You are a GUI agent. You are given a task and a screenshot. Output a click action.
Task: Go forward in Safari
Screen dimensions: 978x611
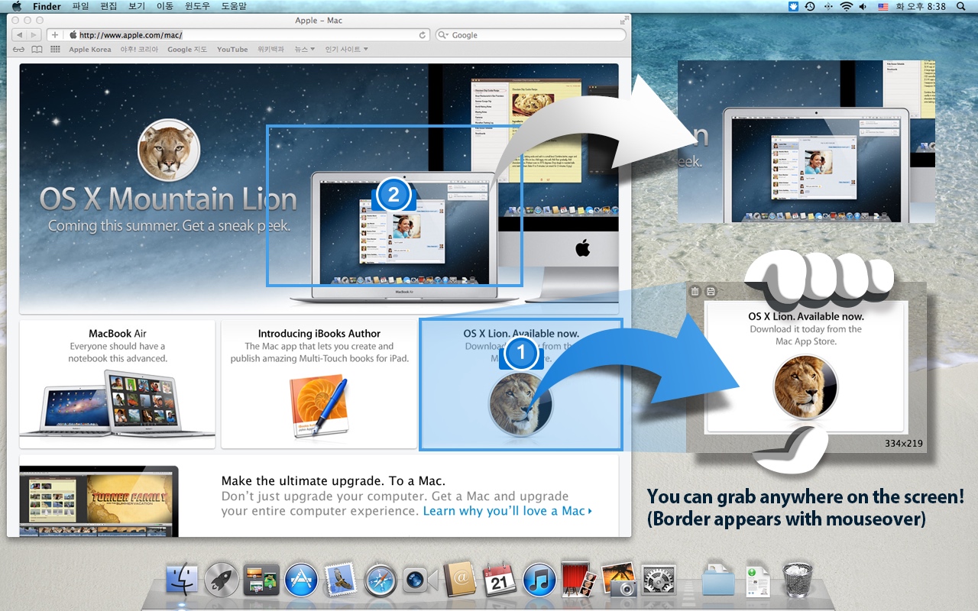[34, 35]
